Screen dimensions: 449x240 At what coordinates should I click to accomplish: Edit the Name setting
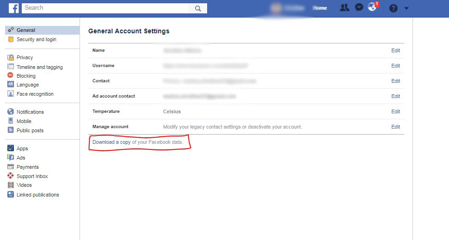tap(395, 51)
